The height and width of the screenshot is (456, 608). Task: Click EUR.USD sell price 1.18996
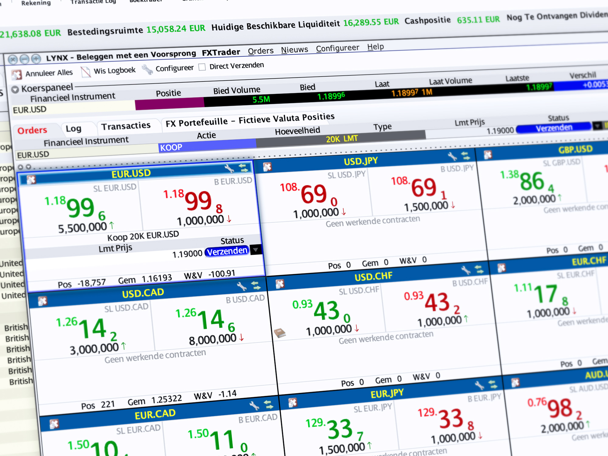click(x=74, y=208)
